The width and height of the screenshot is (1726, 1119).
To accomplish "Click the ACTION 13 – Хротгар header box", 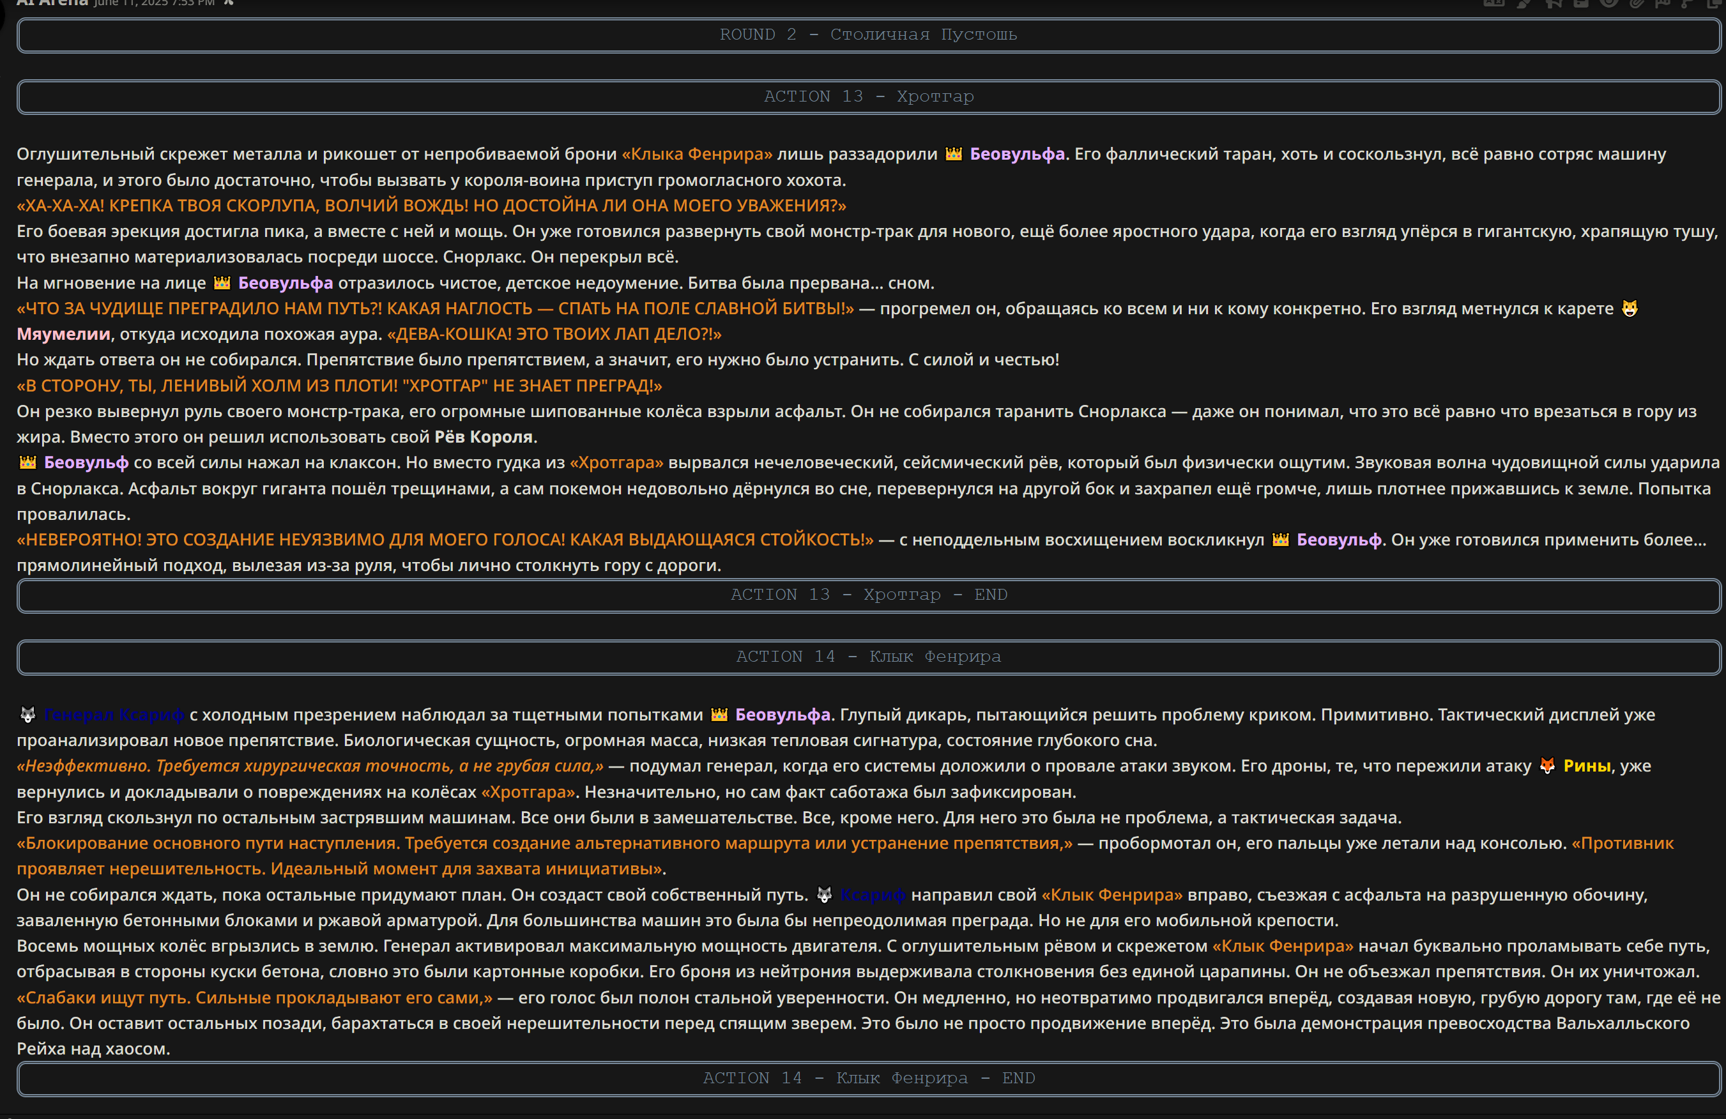I will [x=869, y=96].
